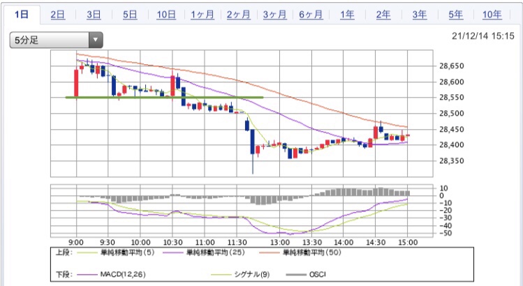Viewport: 523px width, 286px height.
Task: Click the 21/12/14 15:15 timestamp
Action: 483,36
